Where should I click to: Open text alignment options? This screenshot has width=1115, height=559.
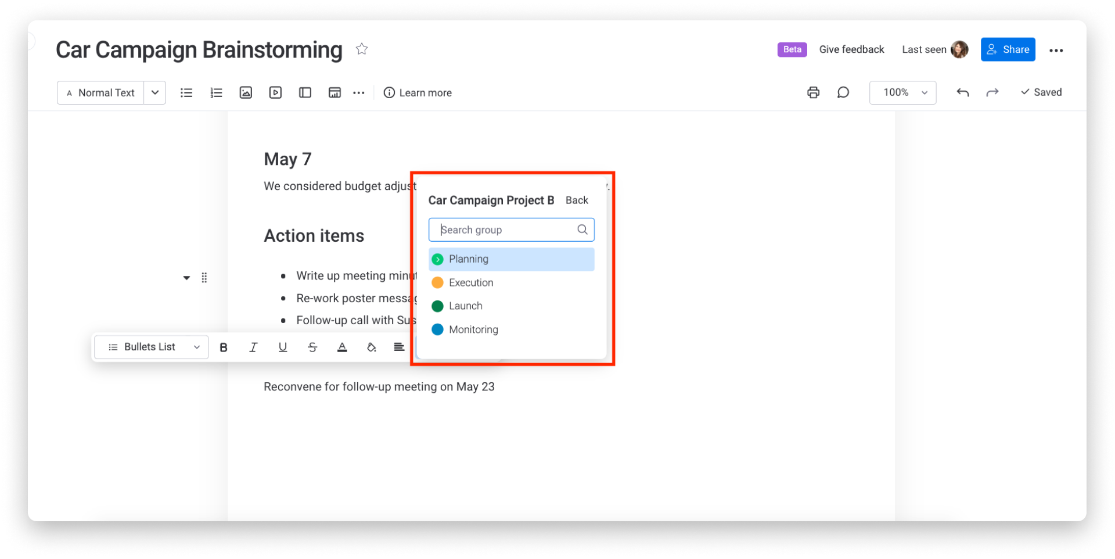coord(399,347)
